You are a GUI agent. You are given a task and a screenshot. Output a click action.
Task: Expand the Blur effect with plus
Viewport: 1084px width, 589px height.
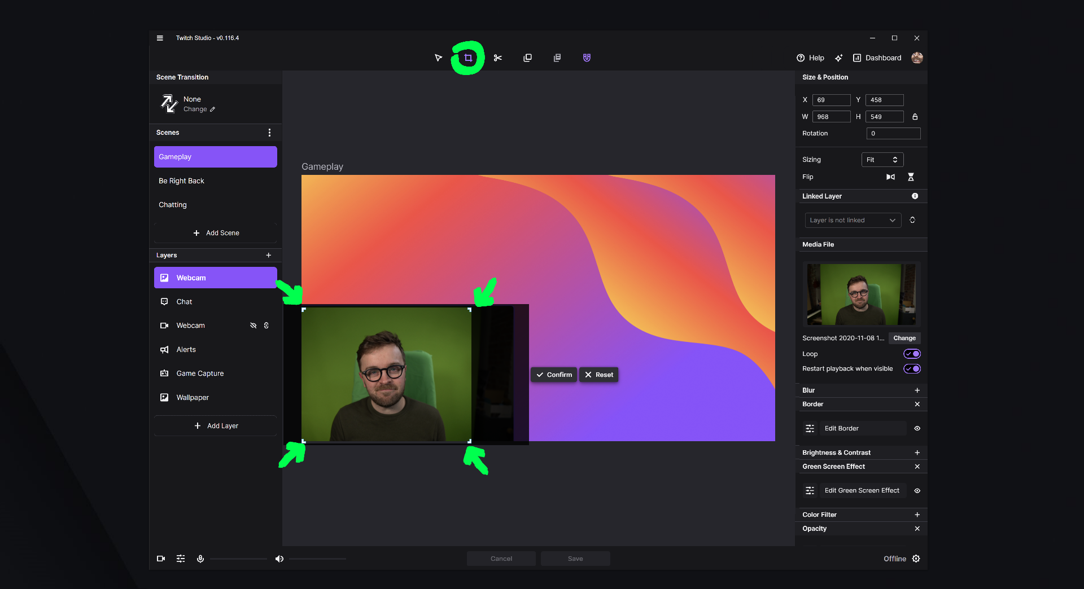(917, 390)
